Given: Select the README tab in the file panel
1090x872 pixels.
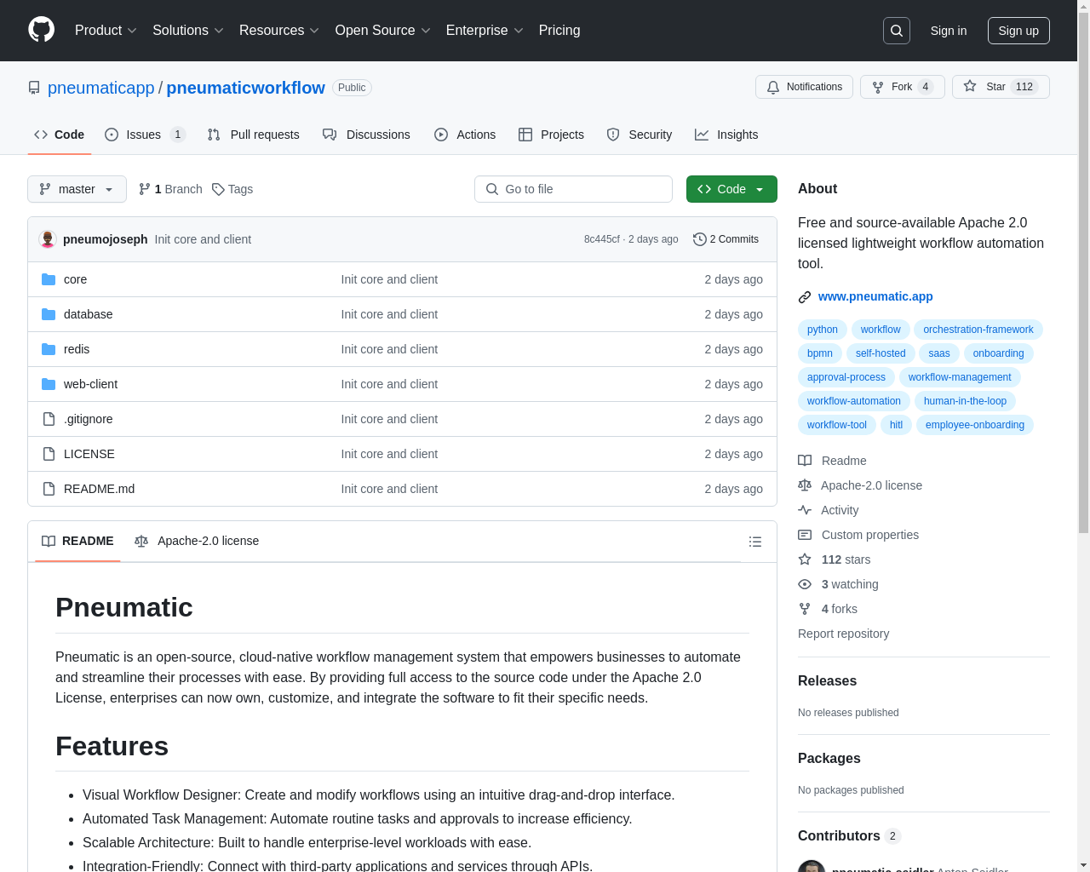Looking at the screenshot, I should tap(77, 541).
